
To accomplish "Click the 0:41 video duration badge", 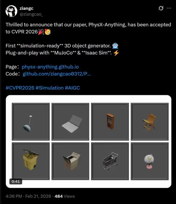I will point(16,181).
